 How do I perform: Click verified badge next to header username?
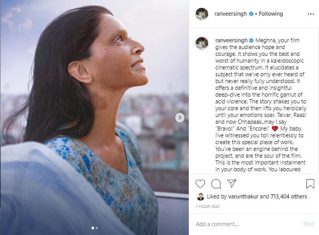[251, 14]
